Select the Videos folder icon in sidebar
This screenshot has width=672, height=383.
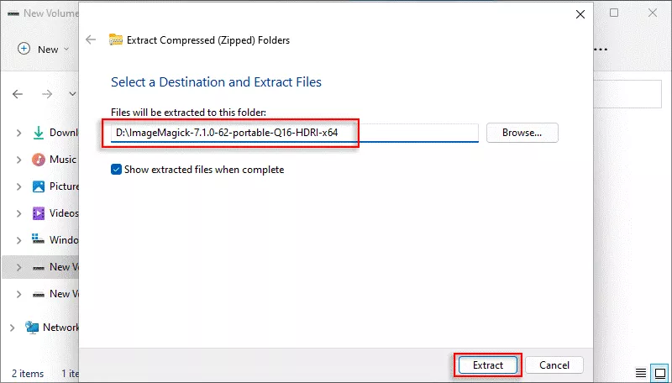[39, 213]
